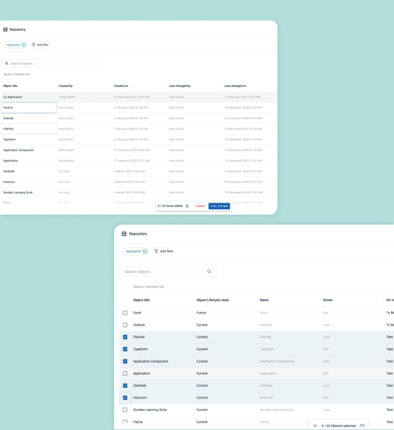Image resolution: width=394 pixels, height=430 pixels.
Task: Click the editable Excel A title cell
Action: 29,107
